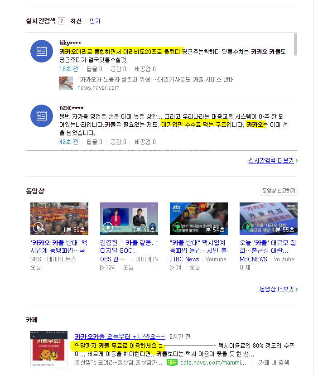The image size is (318, 375).
Task: Open "카풀 반대" 택시업계 총파업 돌입 video title
Action: pos(198,246)
